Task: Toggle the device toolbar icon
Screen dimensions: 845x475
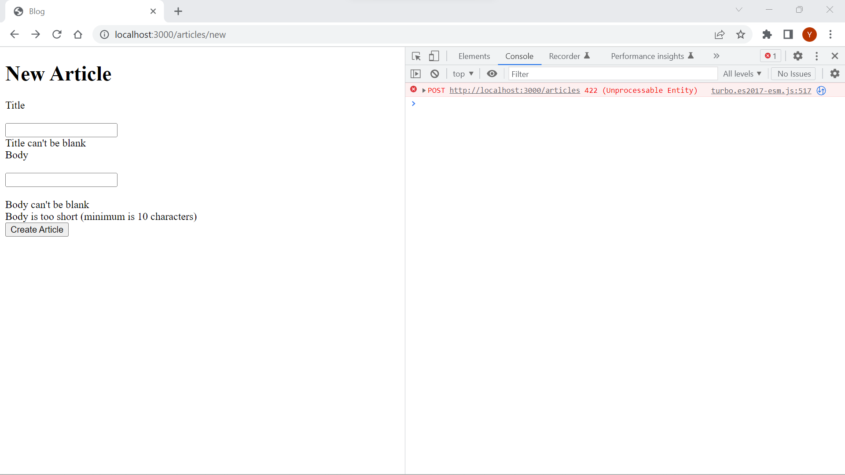Action: point(434,56)
